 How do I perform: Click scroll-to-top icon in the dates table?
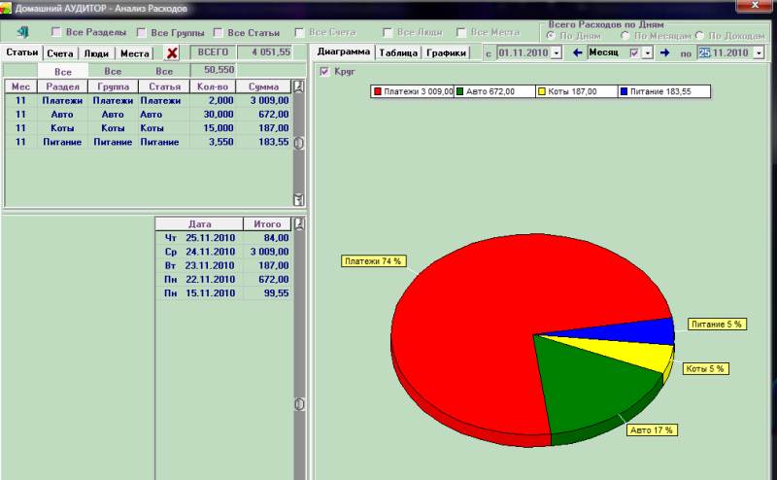coord(299,224)
